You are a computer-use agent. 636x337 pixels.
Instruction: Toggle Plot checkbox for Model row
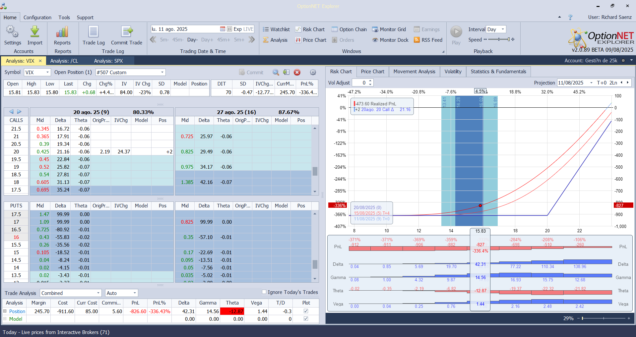coord(306,319)
